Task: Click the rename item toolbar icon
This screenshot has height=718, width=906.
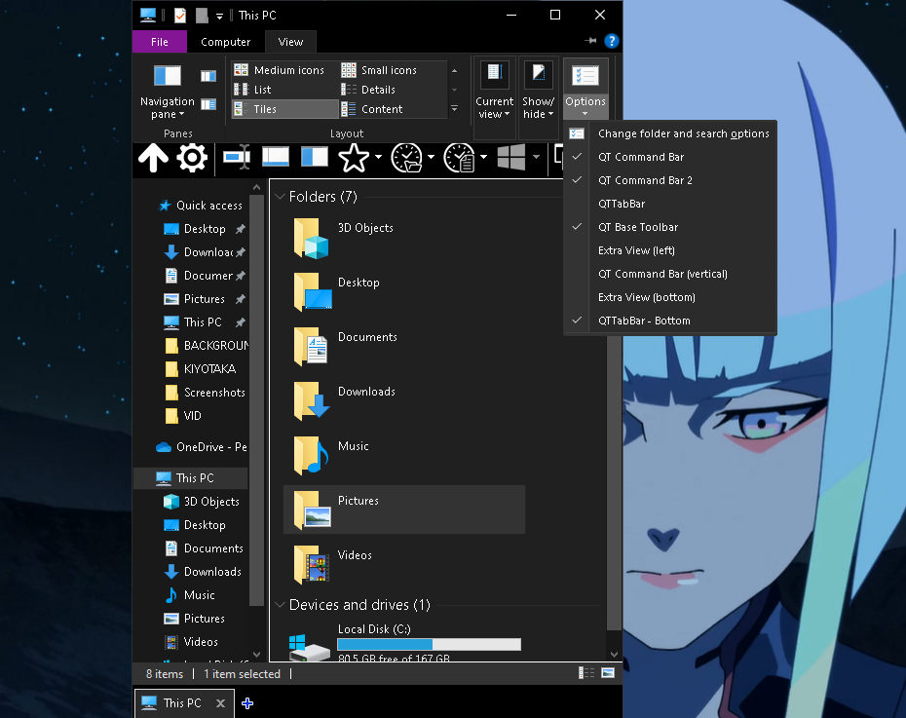Action: (237, 158)
